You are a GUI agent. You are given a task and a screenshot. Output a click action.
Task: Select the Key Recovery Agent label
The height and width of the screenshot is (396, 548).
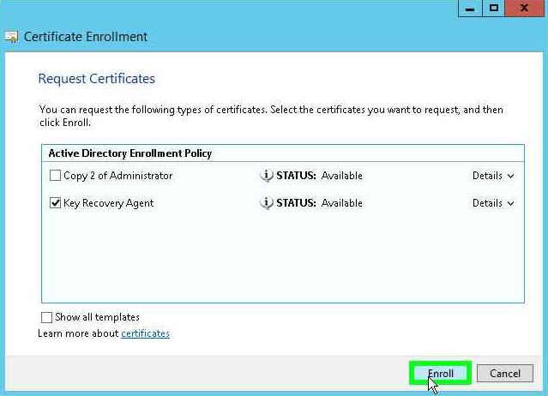(108, 203)
